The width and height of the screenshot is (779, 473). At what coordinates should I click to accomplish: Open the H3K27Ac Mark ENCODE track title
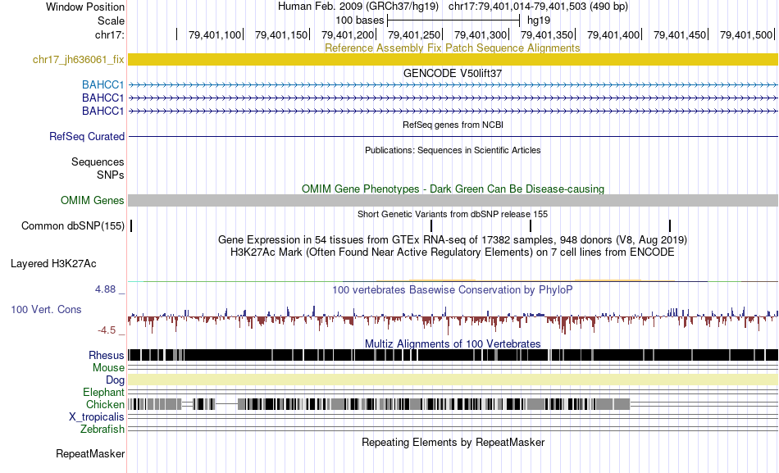453,252
